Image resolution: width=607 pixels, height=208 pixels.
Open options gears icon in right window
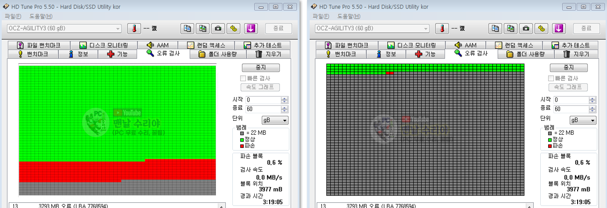pyautogui.click(x=541, y=28)
